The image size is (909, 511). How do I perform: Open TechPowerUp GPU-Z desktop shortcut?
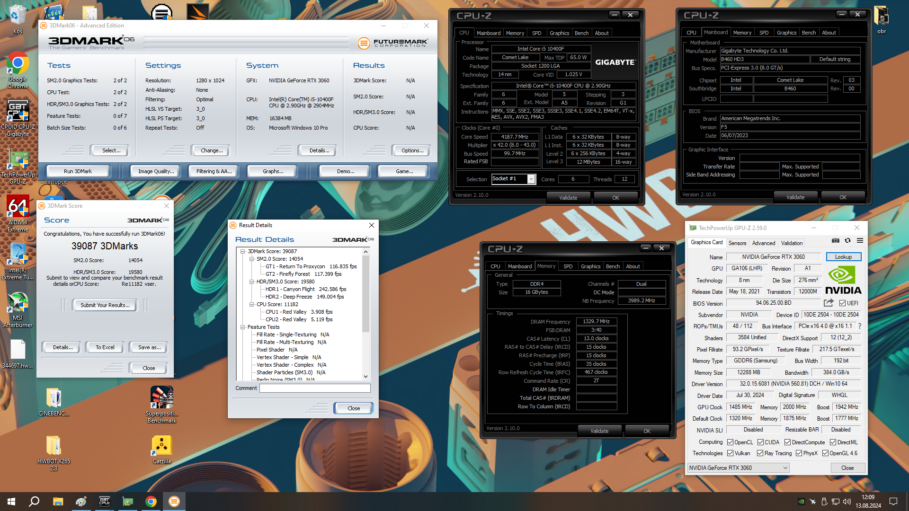click(x=18, y=167)
